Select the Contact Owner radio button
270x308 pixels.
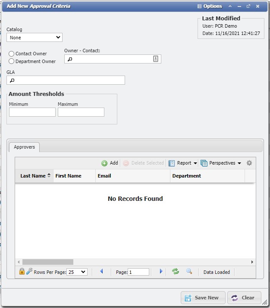11,54
